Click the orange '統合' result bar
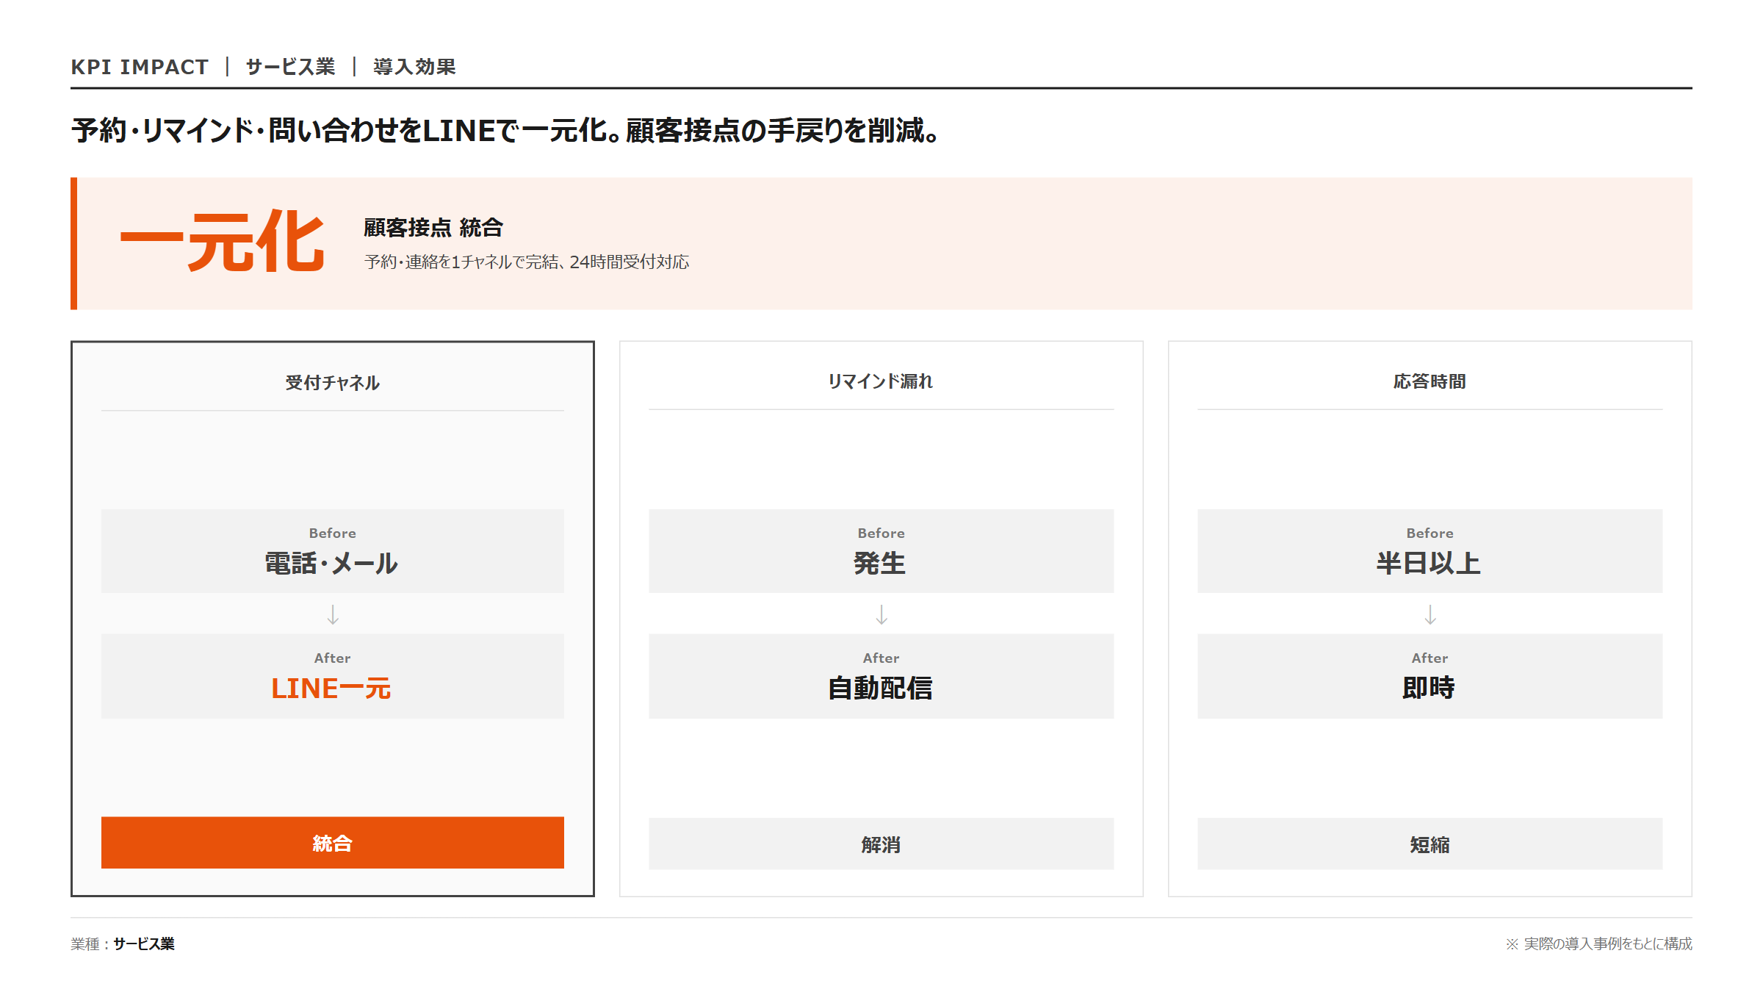 click(333, 843)
